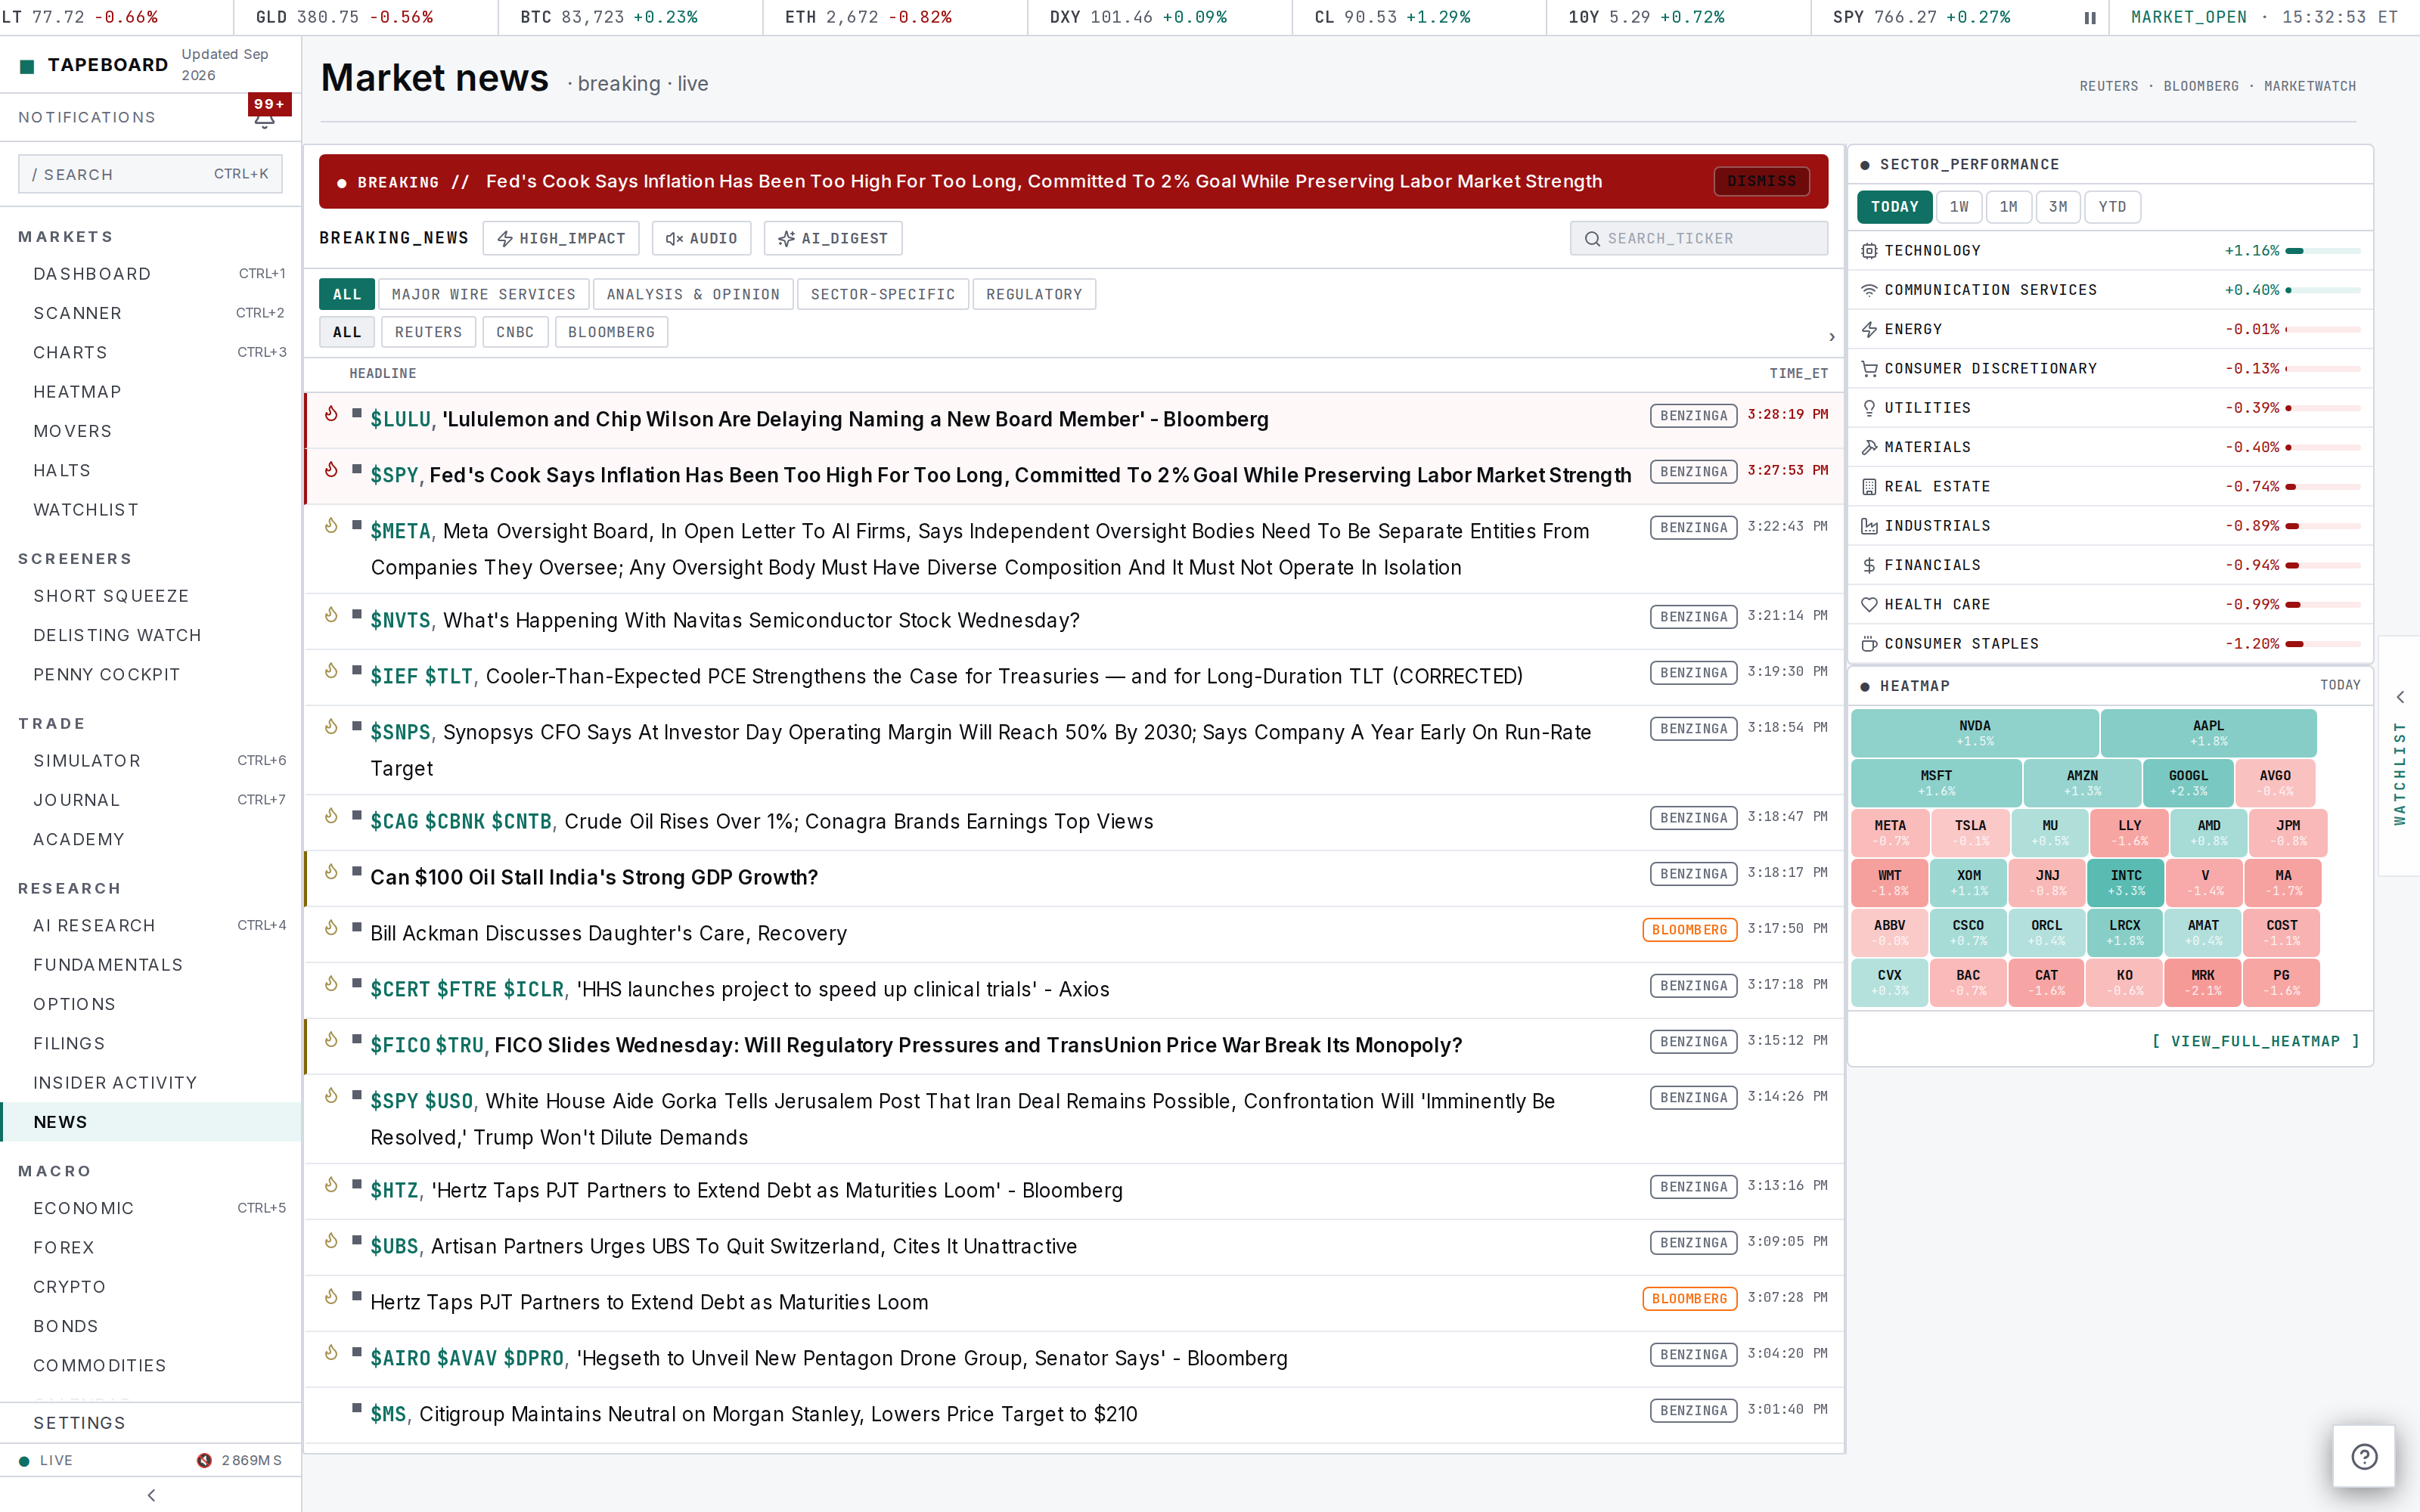2420x1512 pixels.
Task: Select the 1W sector performance range
Action: coord(1959,207)
